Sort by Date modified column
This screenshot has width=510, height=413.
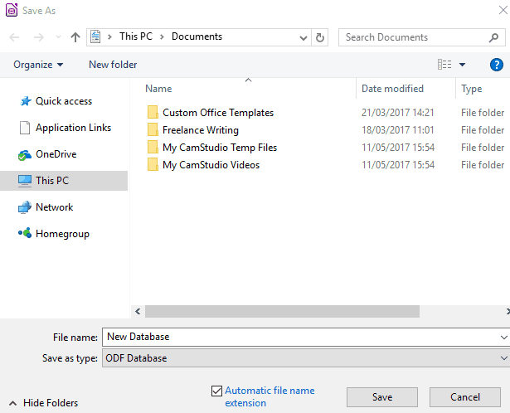coord(392,89)
